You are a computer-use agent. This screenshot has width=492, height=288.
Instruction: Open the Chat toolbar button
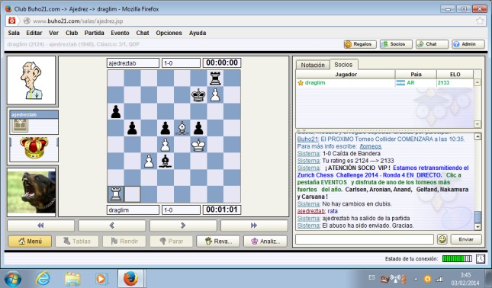432,44
